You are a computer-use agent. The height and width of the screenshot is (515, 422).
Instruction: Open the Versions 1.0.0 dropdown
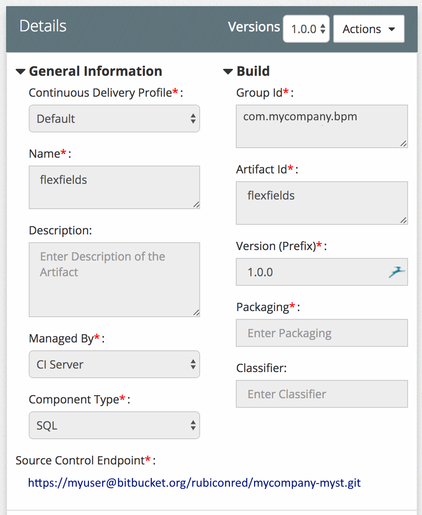306,29
